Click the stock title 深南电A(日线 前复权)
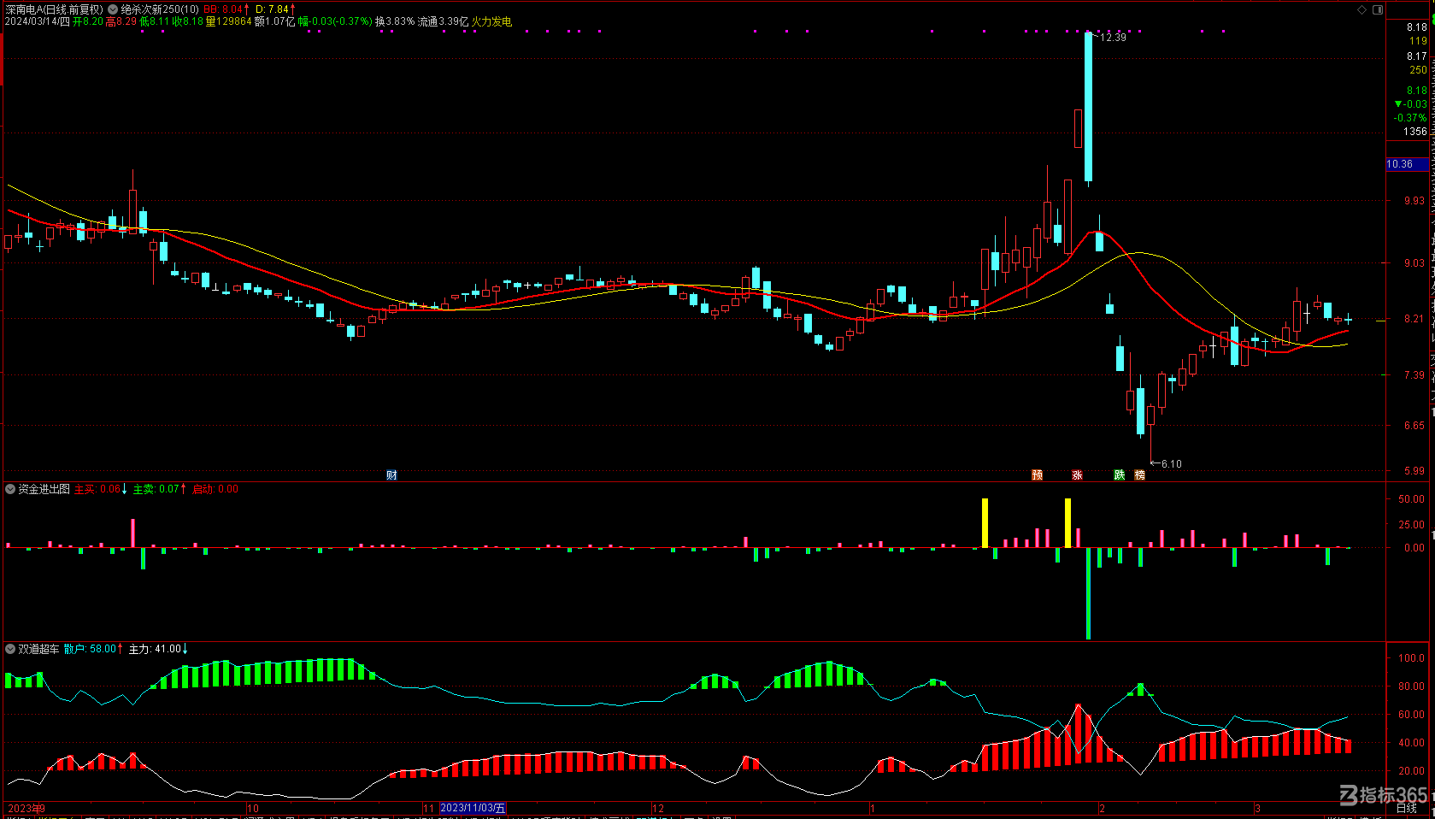The height and width of the screenshot is (819, 1435). pyautogui.click(x=54, y=9)
